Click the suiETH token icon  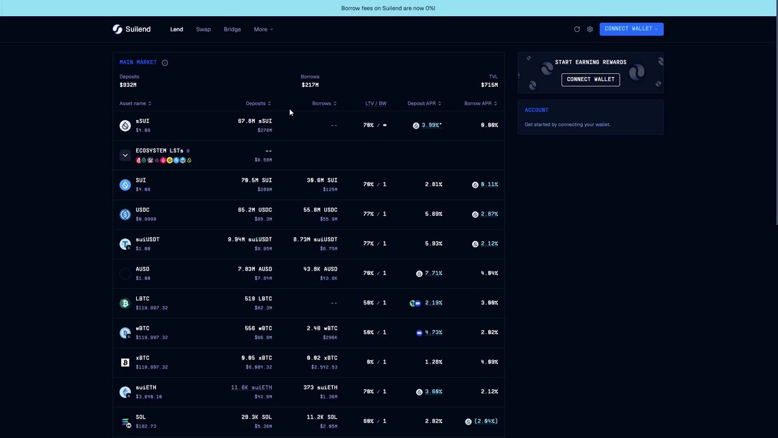pos(125,392)
